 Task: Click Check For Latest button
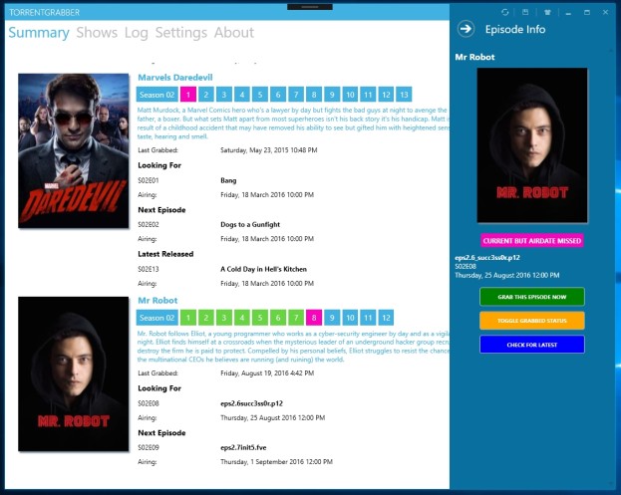[x=532, y=345]
